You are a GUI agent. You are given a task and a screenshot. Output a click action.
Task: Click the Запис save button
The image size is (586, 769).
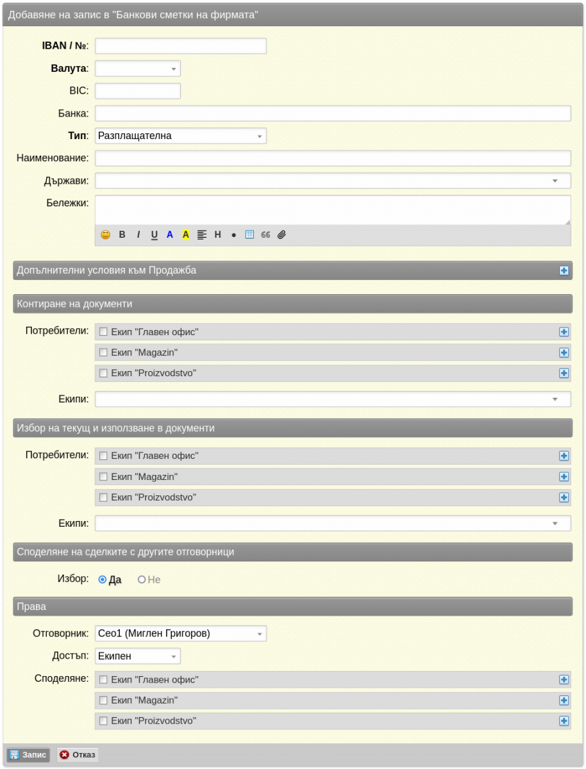(x=28, y=755)
